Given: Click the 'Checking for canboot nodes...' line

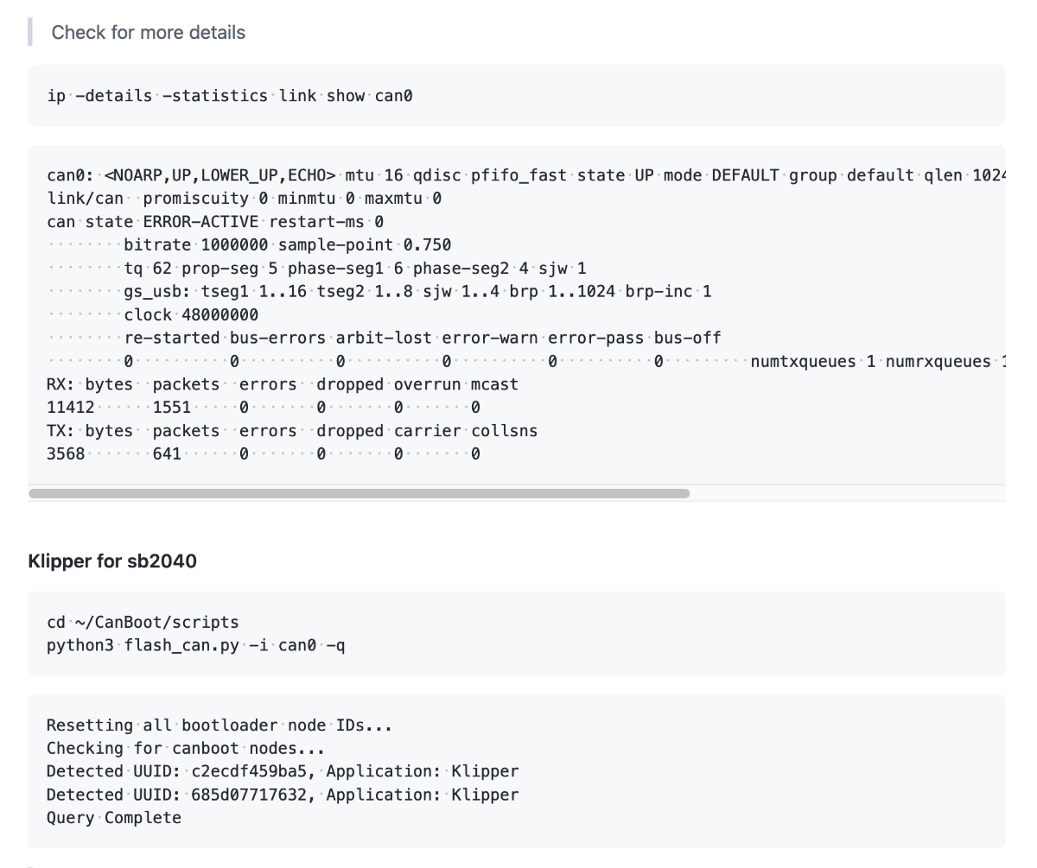Looking at the screenshot, I should pos(186,748).
